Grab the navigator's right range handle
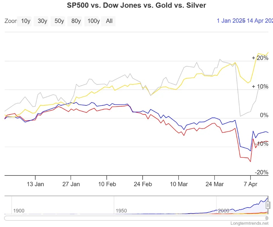Image resolution: width=273 pixels, height=227 pixels. pos(268,205)
